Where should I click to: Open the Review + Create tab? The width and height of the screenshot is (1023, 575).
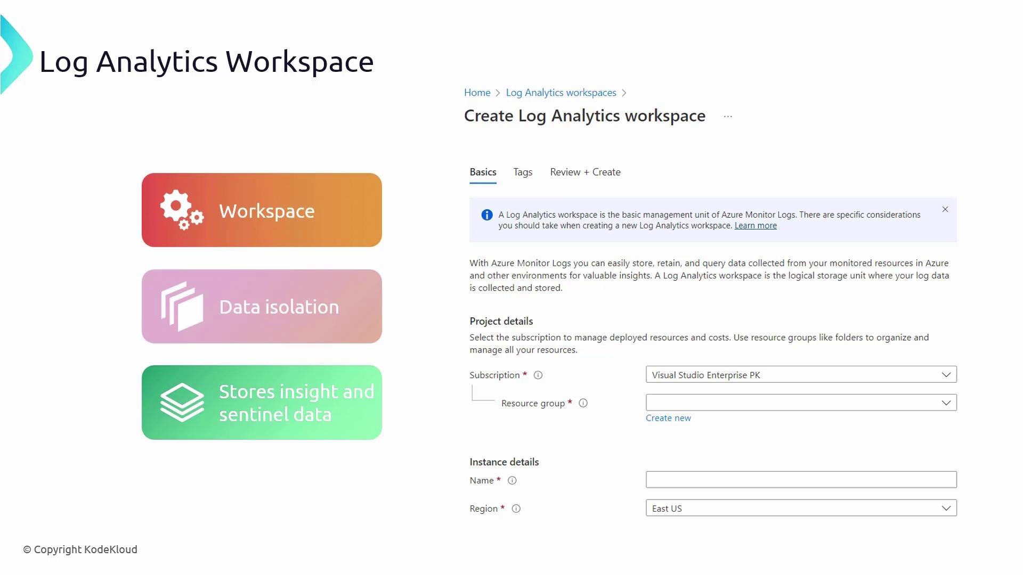585,172
